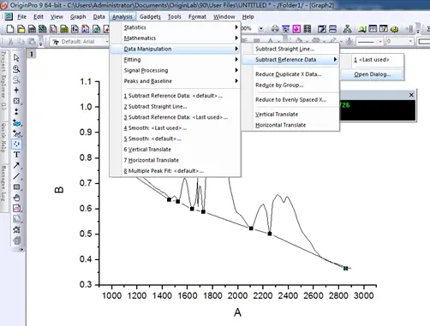Select the Screen Reader crosshair tool
Viewport: 430px width, 326px height.
click(16, 90)
